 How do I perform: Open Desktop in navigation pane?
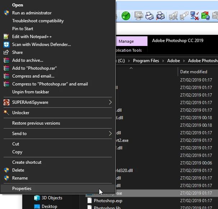(x=50, y=206)
